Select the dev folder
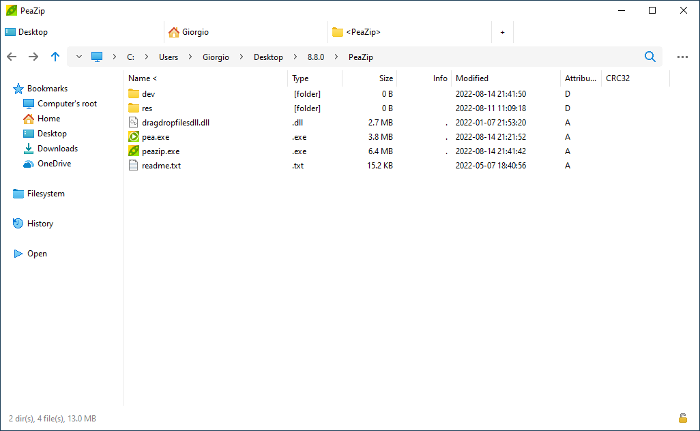This screenshot has height=431, width=700. click(148, 94)
